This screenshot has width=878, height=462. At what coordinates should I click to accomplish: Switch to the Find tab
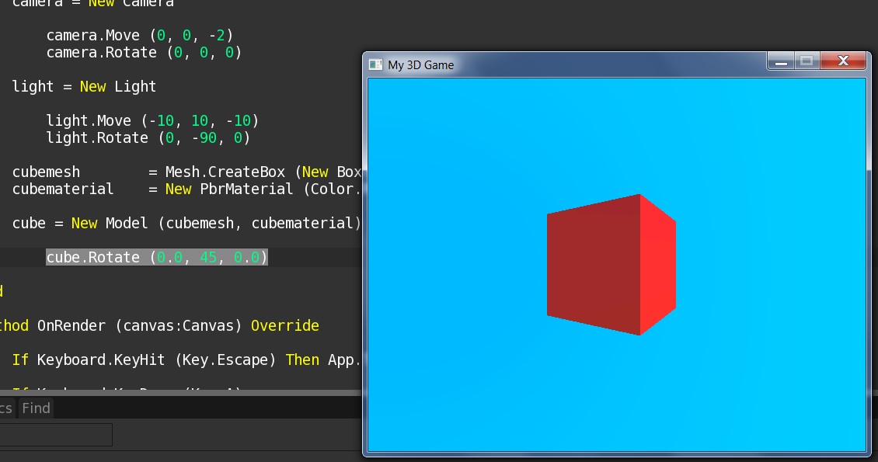36,408
